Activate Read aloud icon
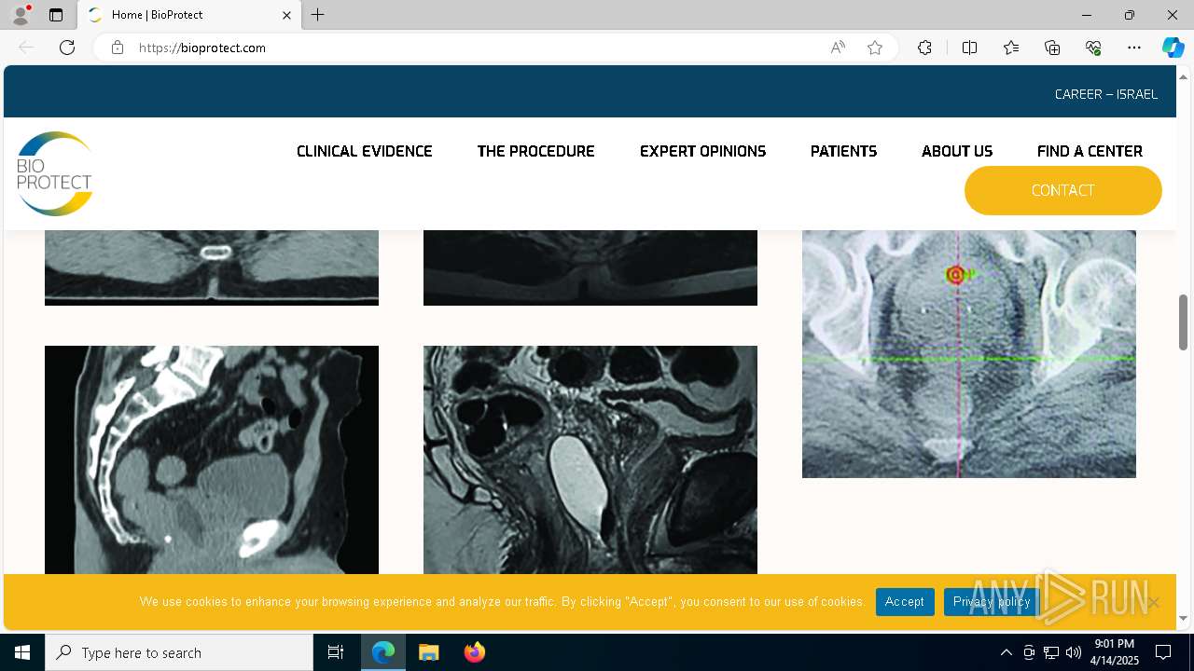Screen dimensions: 1194x671 [x=838, y=48]
